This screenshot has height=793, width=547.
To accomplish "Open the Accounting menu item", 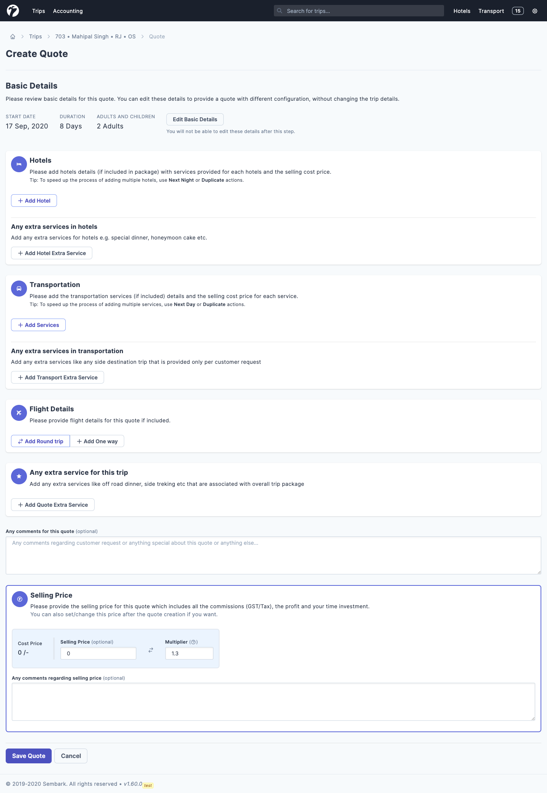I will coord(68,11).
